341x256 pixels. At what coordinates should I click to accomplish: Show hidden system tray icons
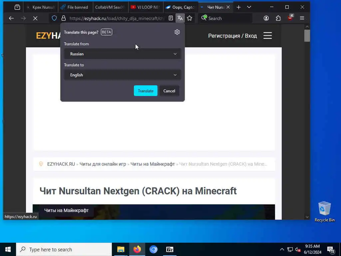(x=282, y=249)
